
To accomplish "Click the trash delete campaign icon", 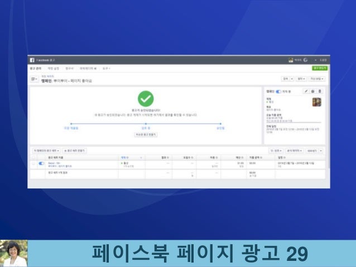I will tap(320, 91).
